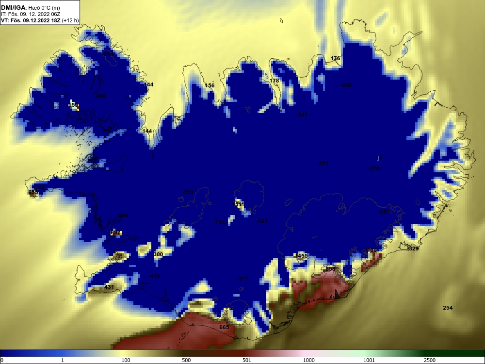Click the value label -280 in the Westfjords
This screenshot has height=364, width=485.
coord(100,96)
